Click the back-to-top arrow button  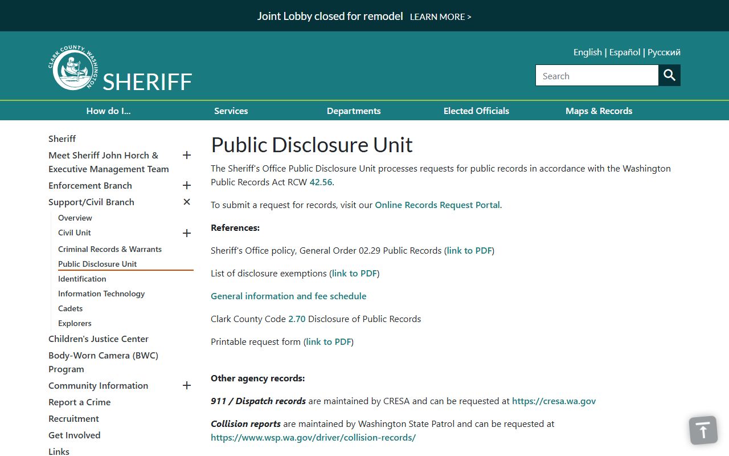coord(703,430)
